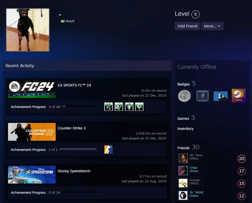Open the Counter-Strike 2 game banner
The width and height of the screenshot is (252, 203).
(x=32, y=132)
